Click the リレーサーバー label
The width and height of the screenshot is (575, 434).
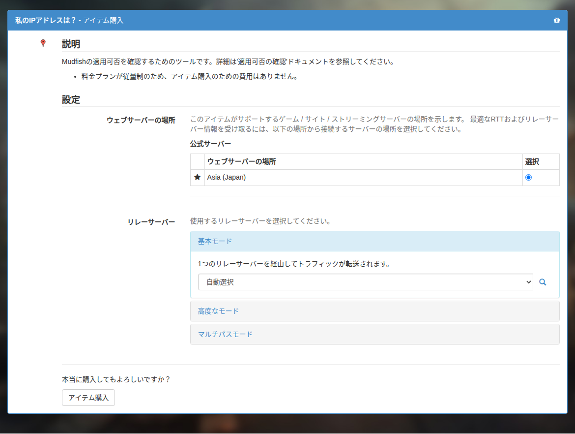(151, 222)
